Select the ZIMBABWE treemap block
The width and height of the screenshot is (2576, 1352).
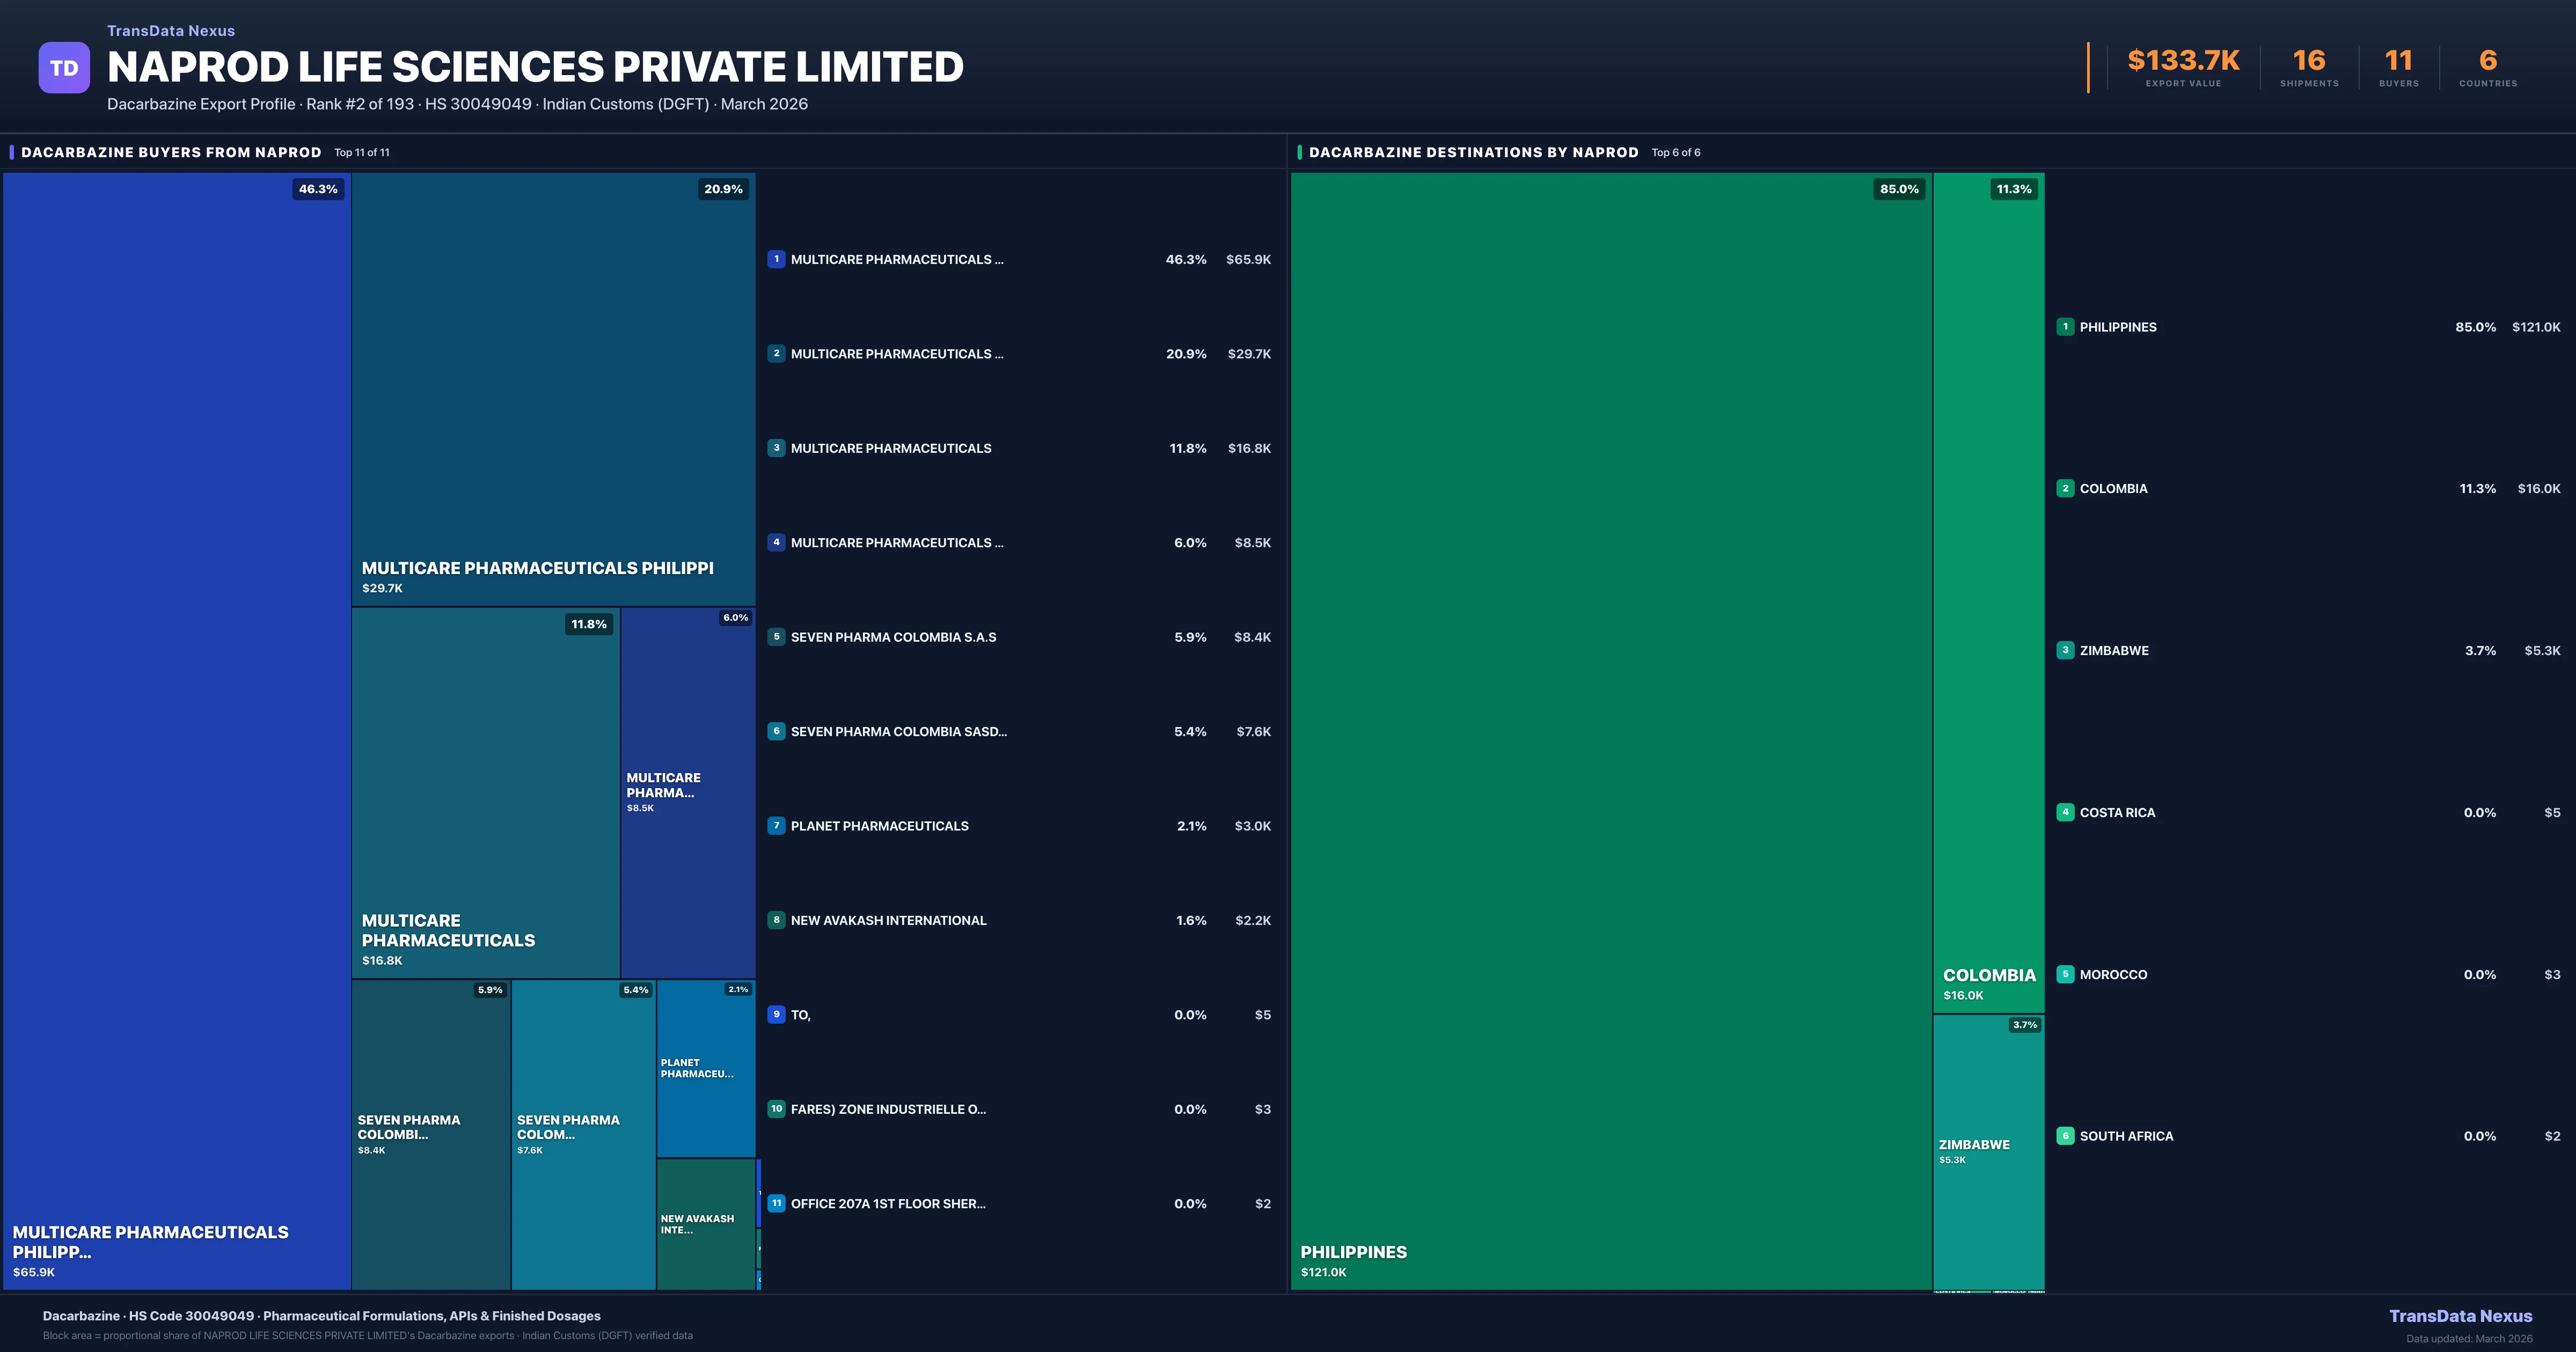(1988, 1150)
